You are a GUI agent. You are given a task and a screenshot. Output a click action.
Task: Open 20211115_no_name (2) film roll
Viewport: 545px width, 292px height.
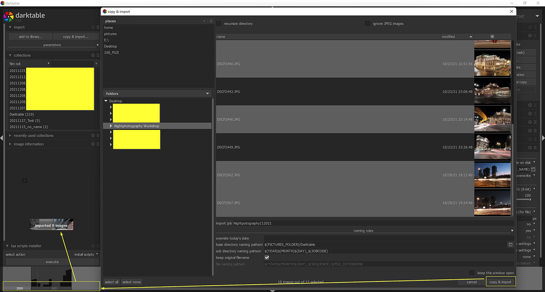(x=29, y=127)
